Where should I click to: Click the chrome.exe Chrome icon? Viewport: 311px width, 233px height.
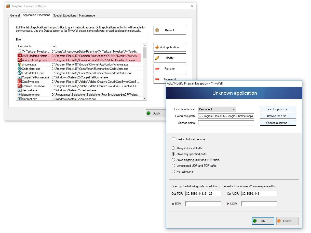click(x=20, y=64)
